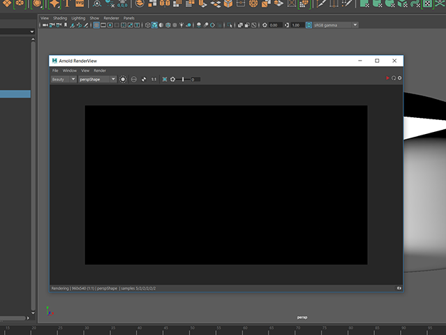
Task: Open the View menu in Arnold RenderView
Action: tap(85, 70)
